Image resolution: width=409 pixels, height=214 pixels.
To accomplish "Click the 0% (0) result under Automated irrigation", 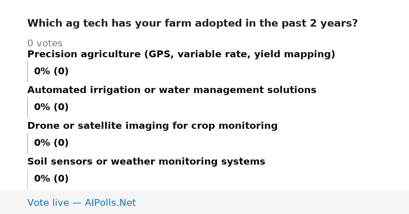I will pyautogui.click(x=51, y=107).
